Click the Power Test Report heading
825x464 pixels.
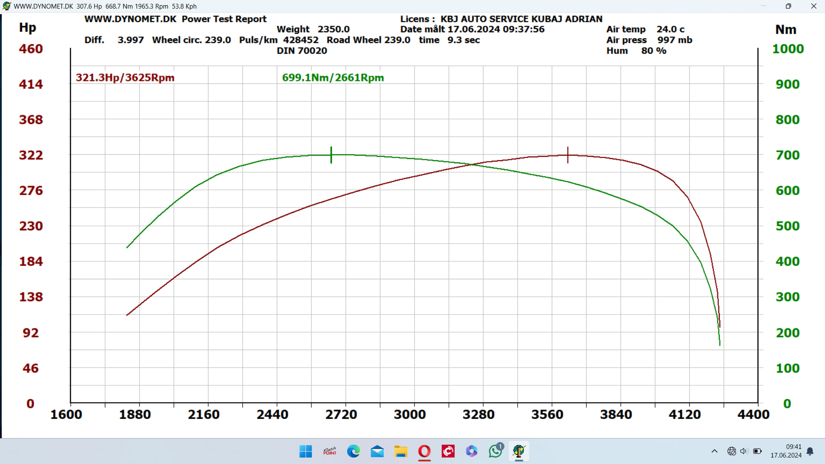coord(224,19)
